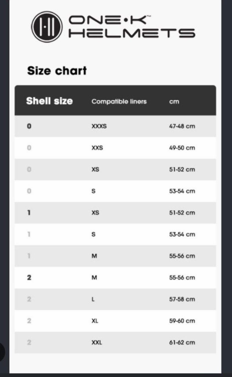Click the 49-50 cm measurement
The image size is (232, 377).
pos(182,148)
